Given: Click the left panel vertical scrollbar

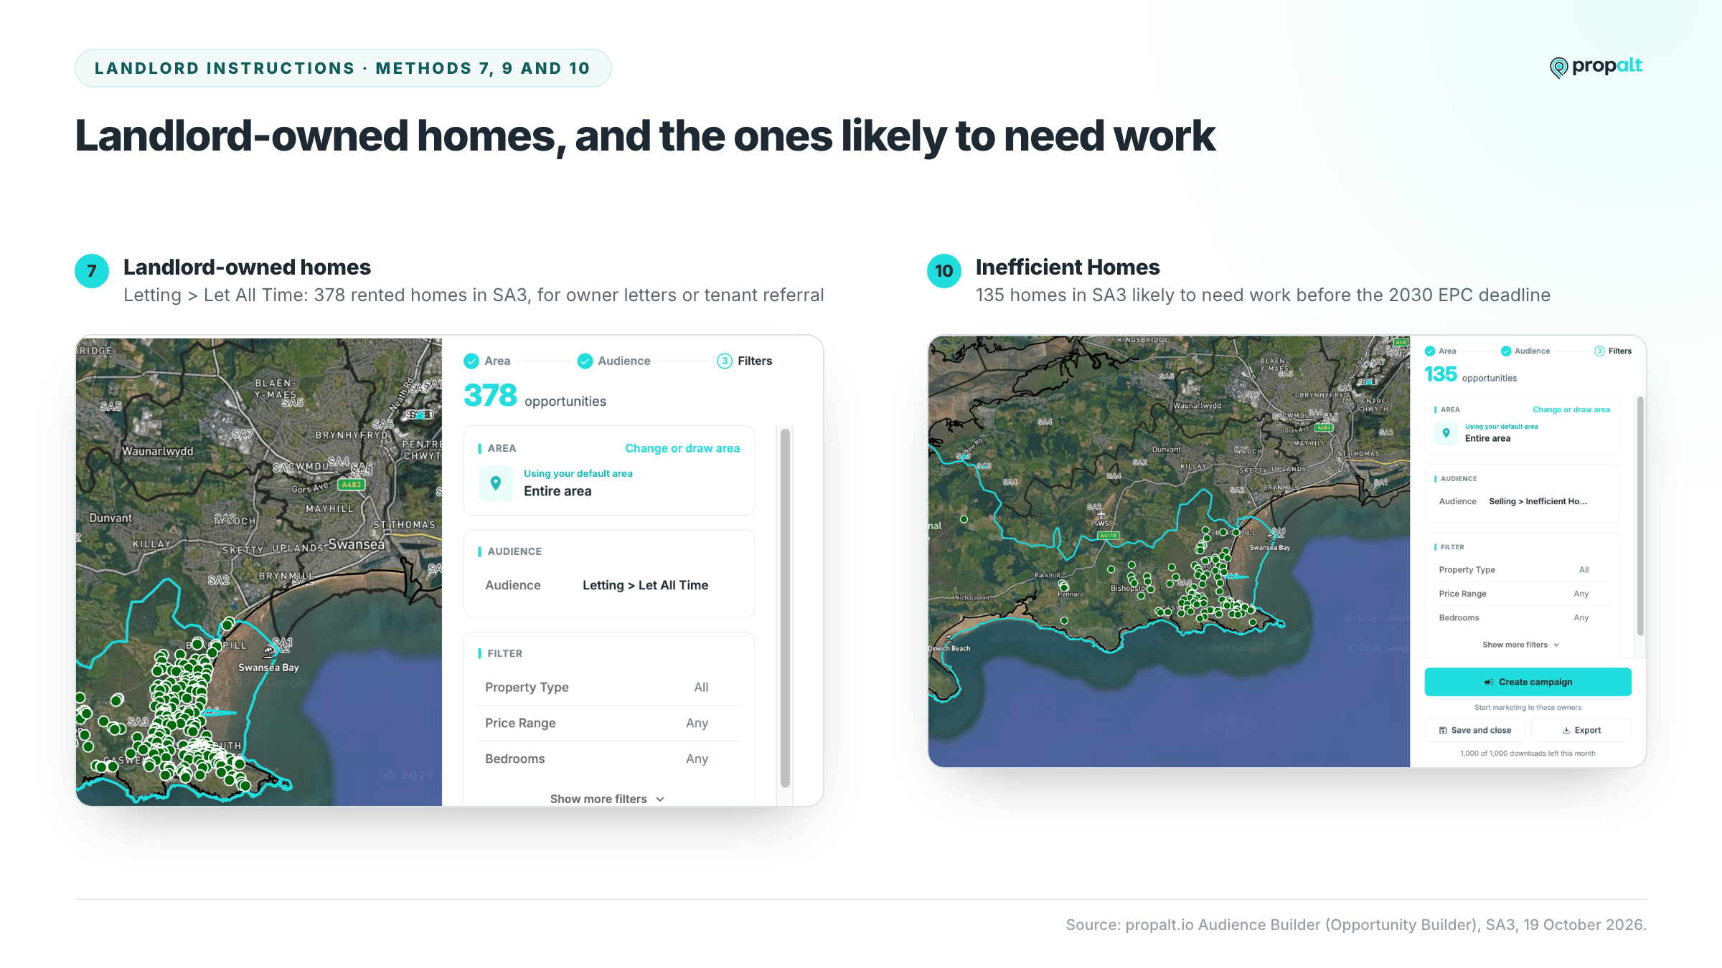Looking at the screenshot, I should (x=785, y=608).
